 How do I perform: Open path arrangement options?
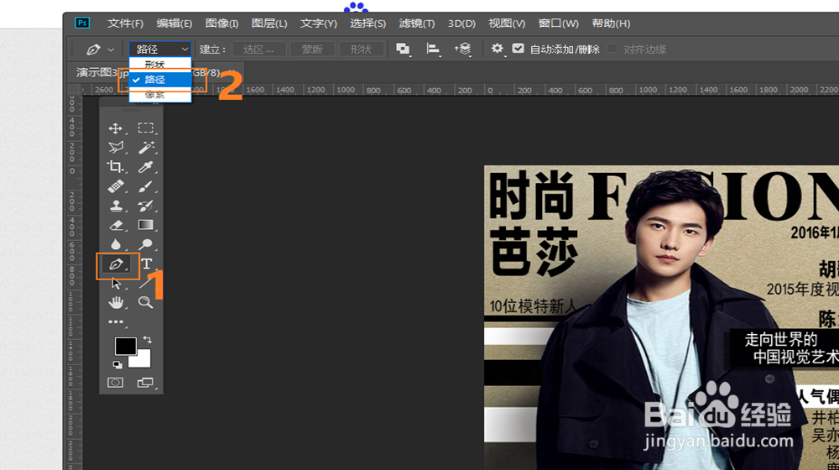click(463, 50)
